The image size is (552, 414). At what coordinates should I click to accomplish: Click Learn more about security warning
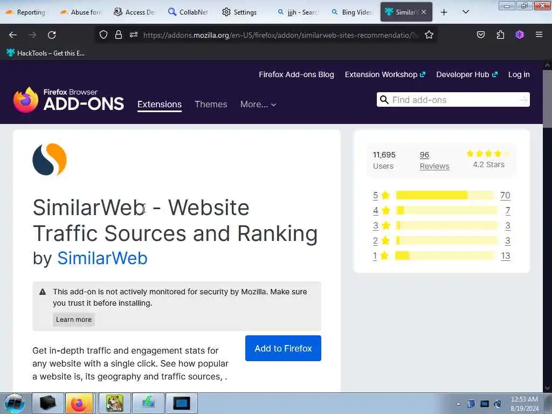click(73, 320)
